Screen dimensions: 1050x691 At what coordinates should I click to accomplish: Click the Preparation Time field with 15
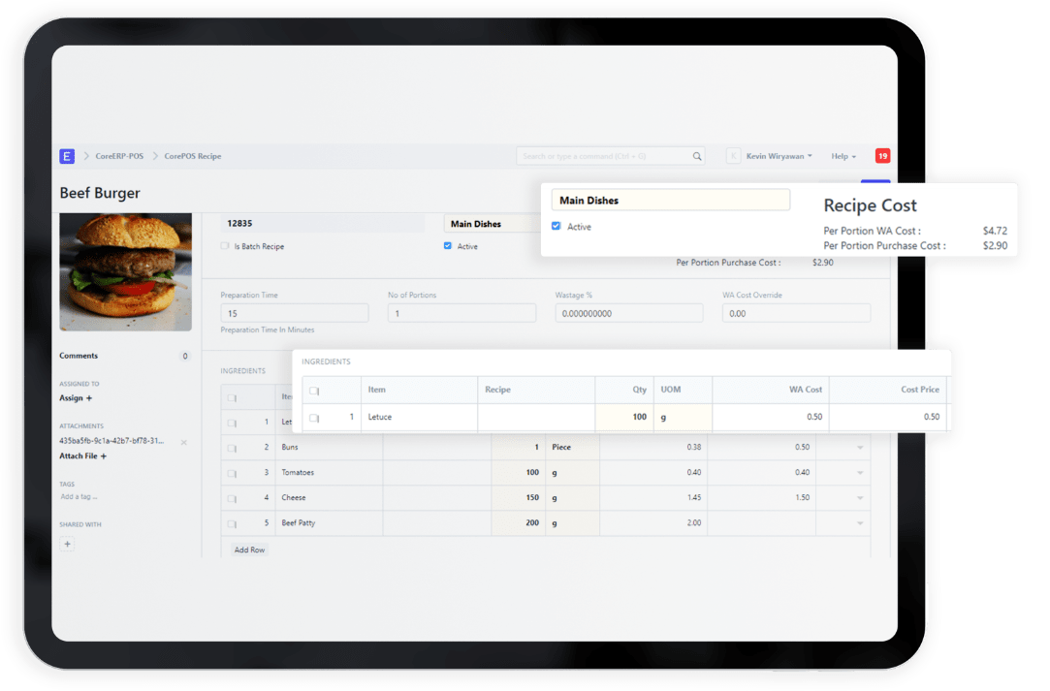(295, 313)
